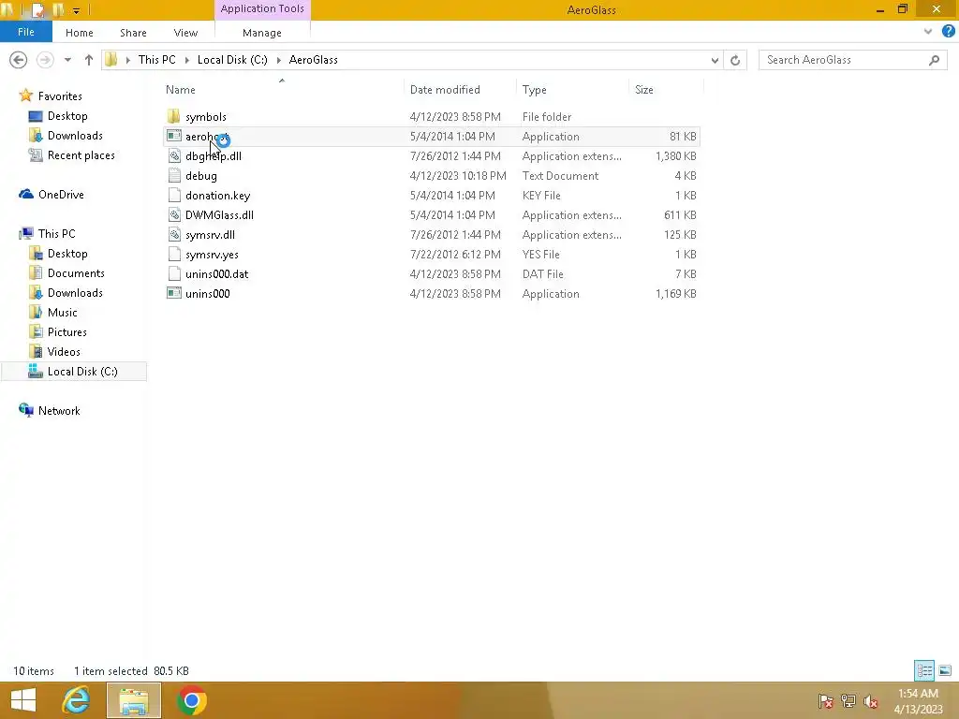Select the debug text document icon
Viewport: 959px width, 719px height.
tap(173, 175)
